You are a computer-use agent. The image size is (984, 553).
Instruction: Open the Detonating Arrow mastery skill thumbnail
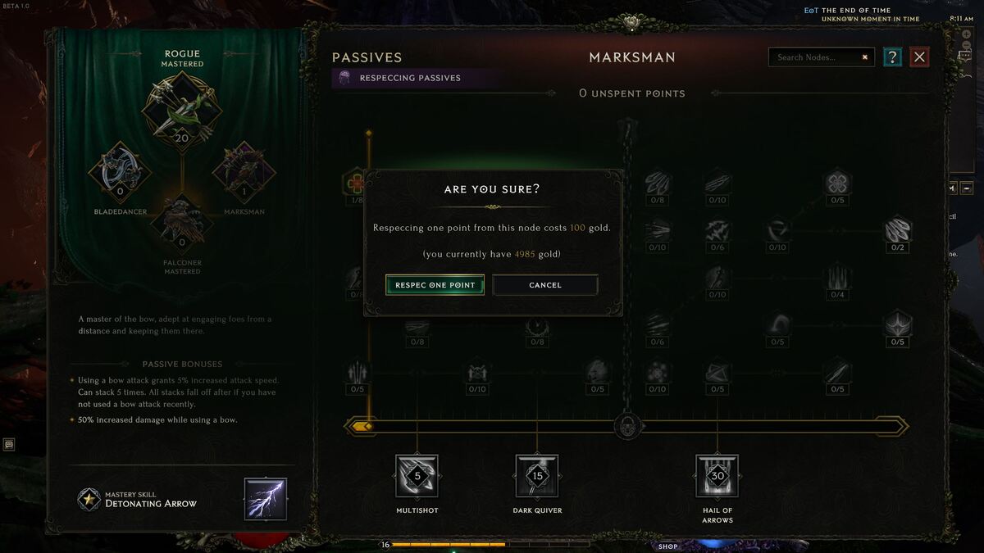click(266, 499)
